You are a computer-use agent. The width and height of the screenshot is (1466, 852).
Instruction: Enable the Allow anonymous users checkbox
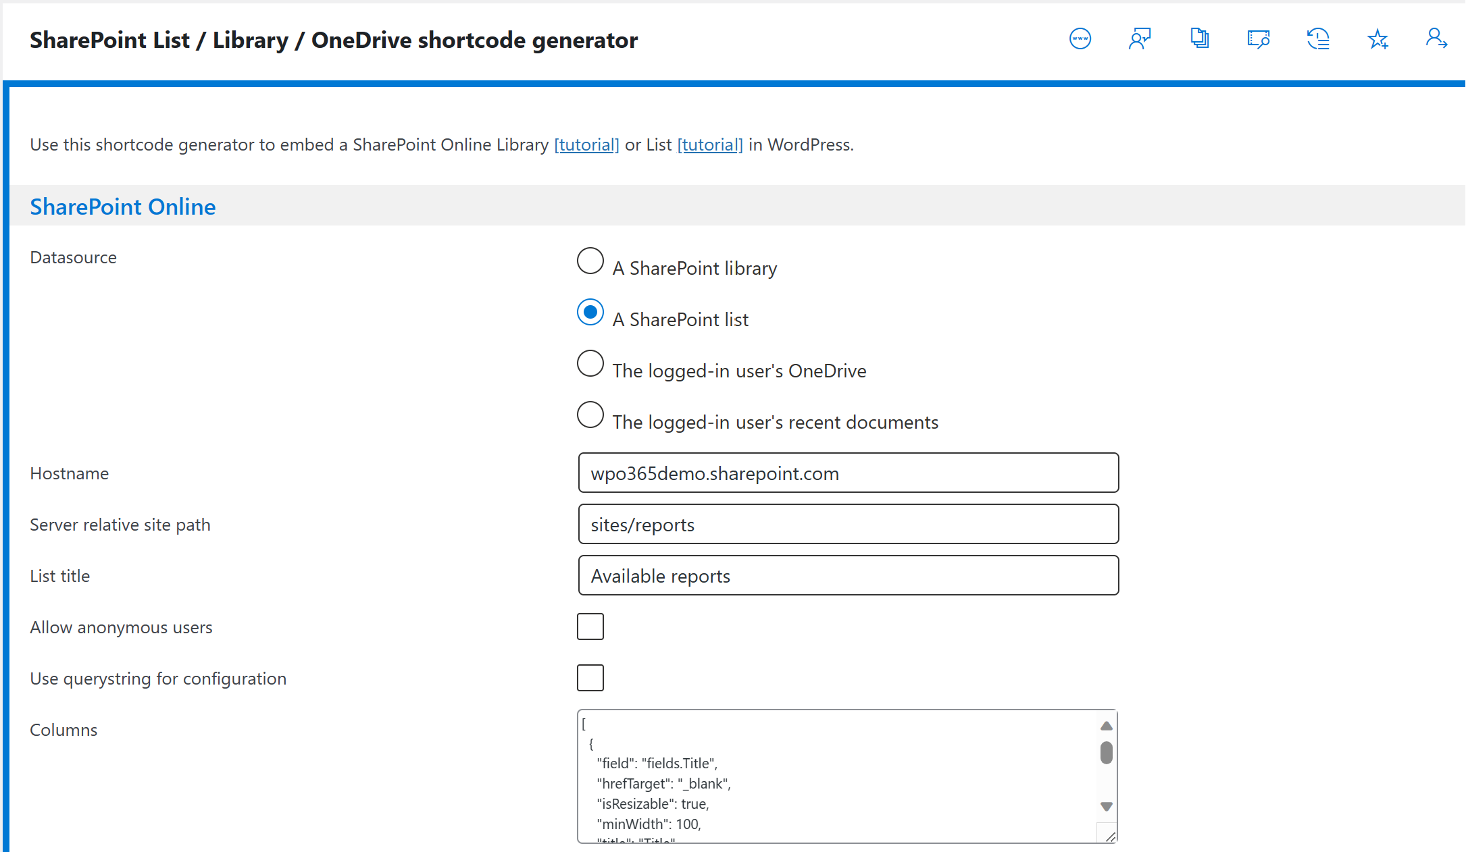click(x=590, y=627)
